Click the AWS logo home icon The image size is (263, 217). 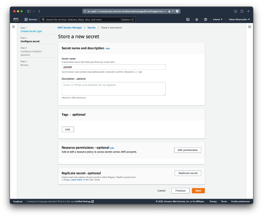[x=16, y=19]
